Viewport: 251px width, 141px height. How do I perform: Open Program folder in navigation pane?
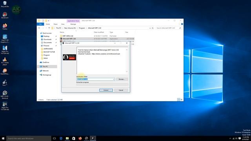click(x=46, y=55)
